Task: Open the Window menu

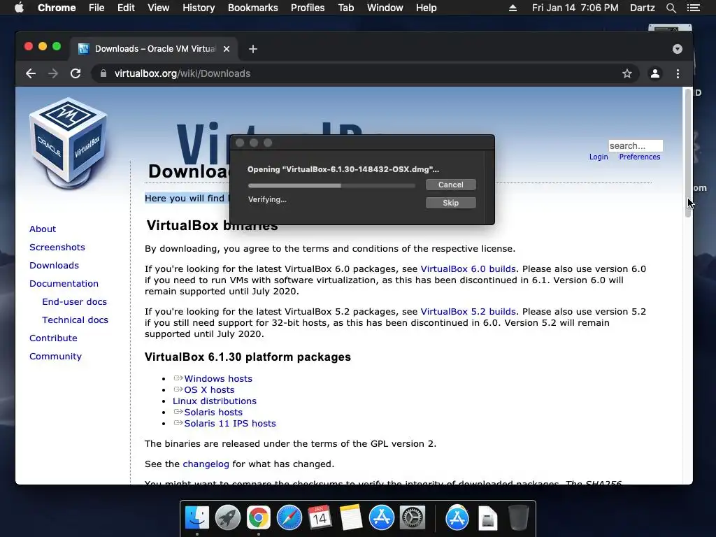Action: (385, 8)
